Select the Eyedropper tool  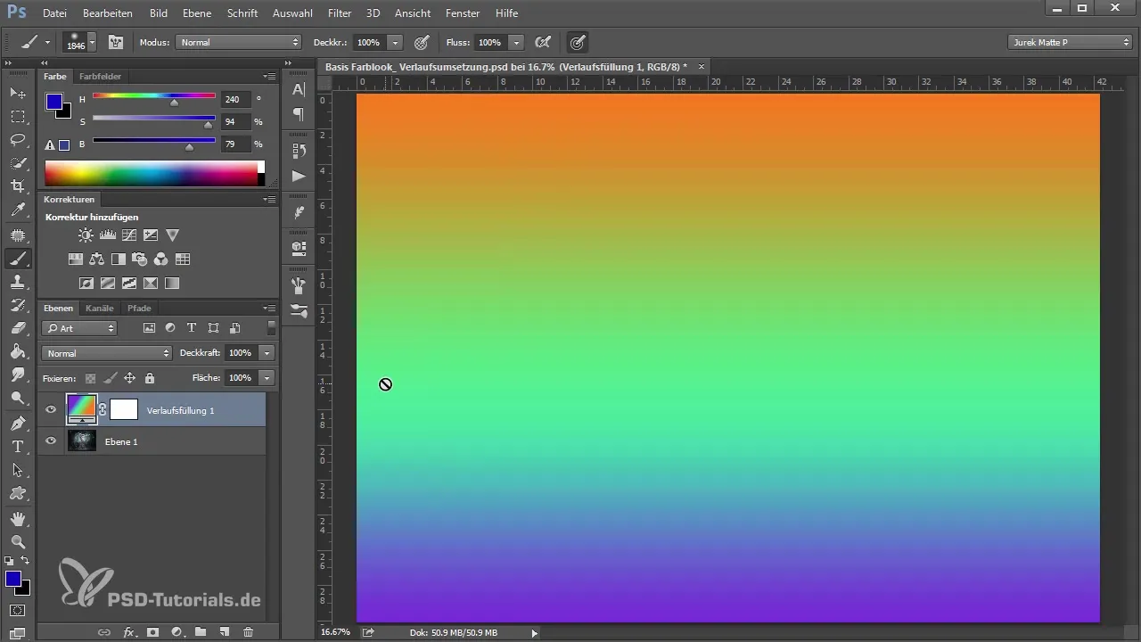[17, 210]
